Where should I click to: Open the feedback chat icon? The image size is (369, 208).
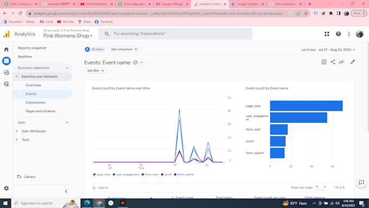click(361, 182)
